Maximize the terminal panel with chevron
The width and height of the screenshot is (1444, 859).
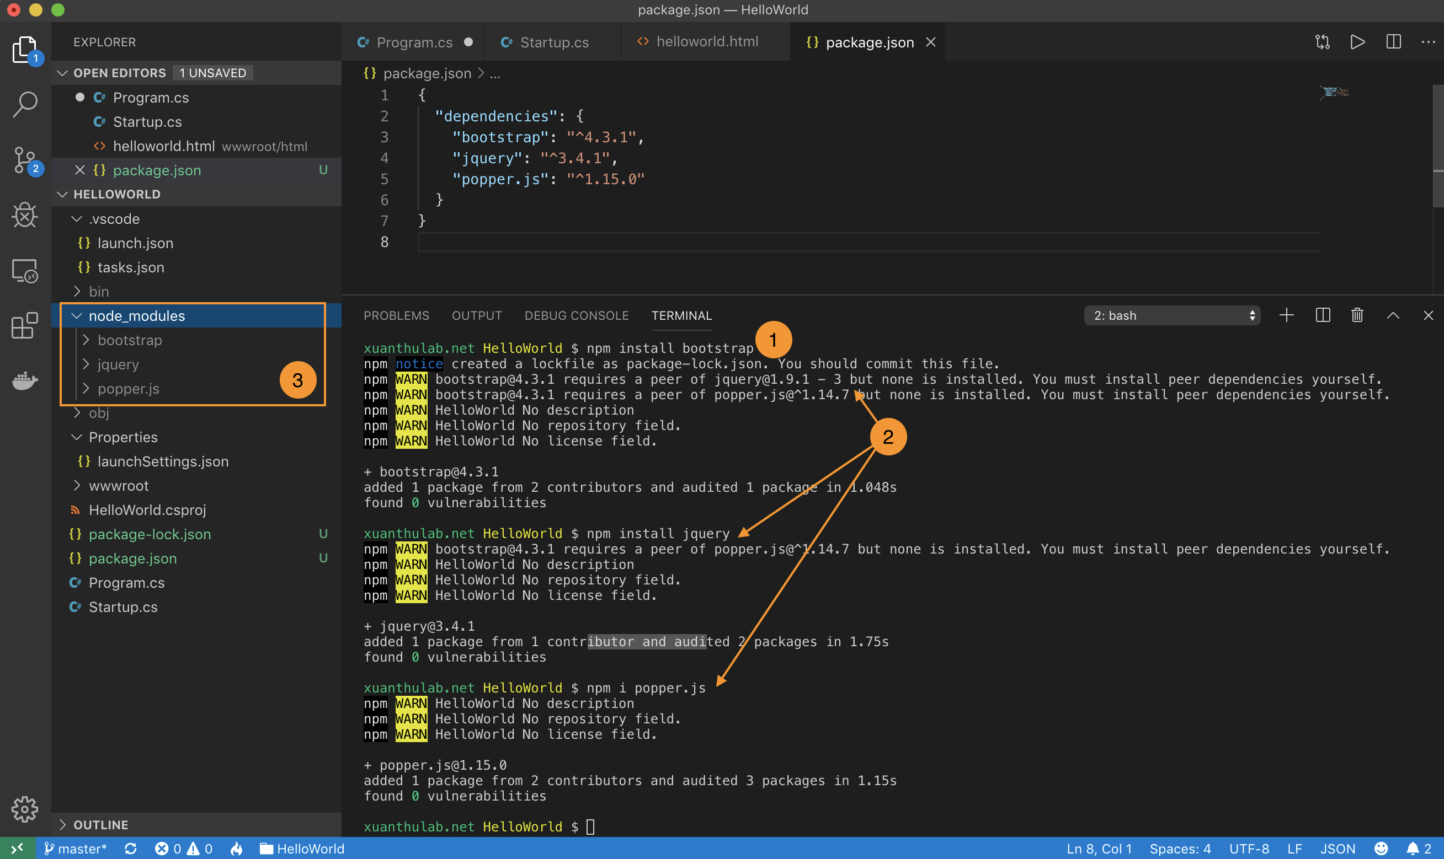[x=1393, y=315]
